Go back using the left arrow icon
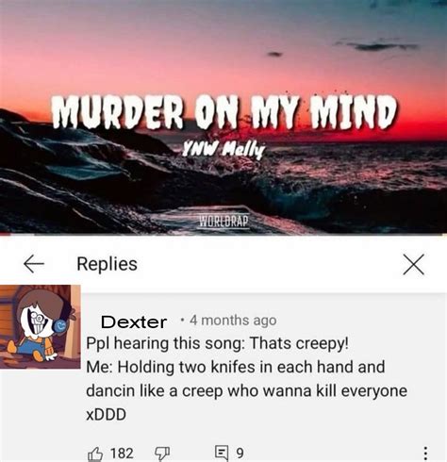The width and height of the screenshot is (447, 462). [34, 263]
